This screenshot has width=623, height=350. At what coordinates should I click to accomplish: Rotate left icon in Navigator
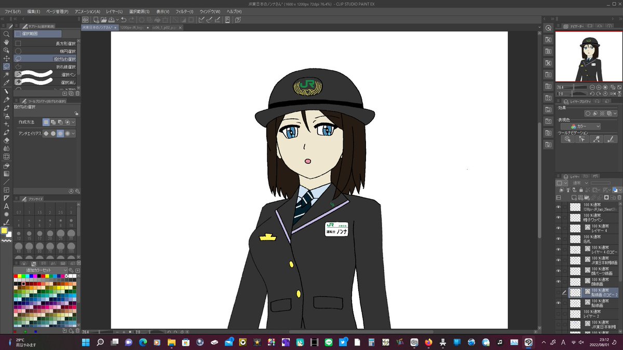(592, 94)
